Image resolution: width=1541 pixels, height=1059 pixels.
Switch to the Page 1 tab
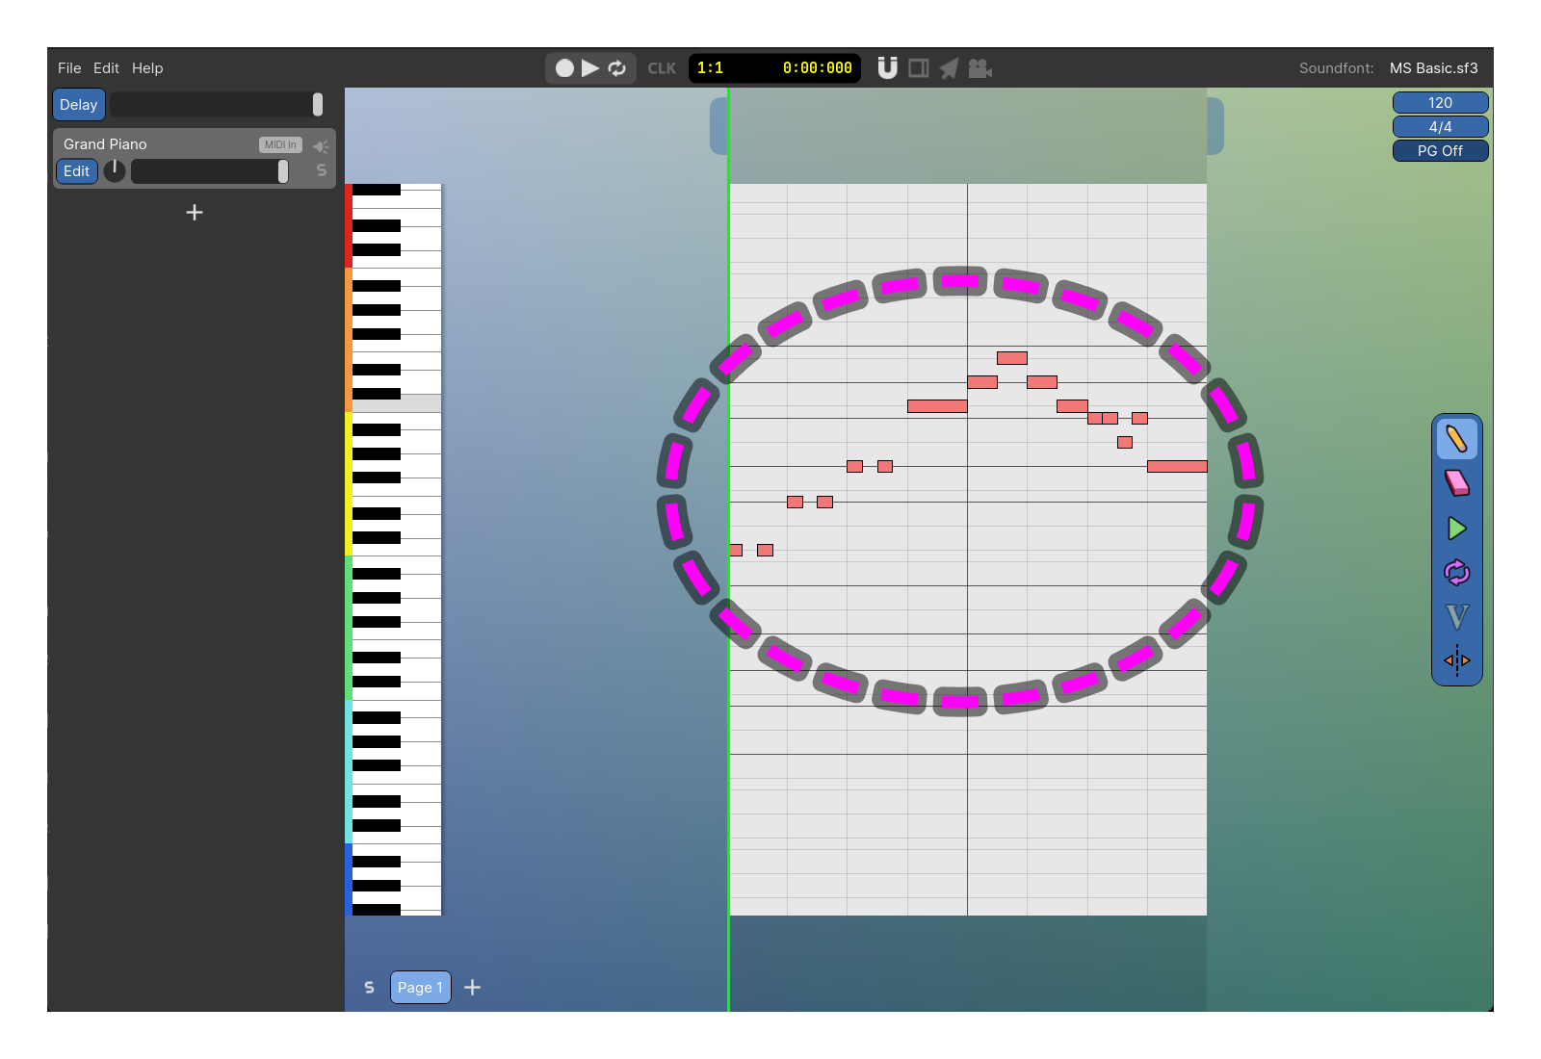point(420,987)
